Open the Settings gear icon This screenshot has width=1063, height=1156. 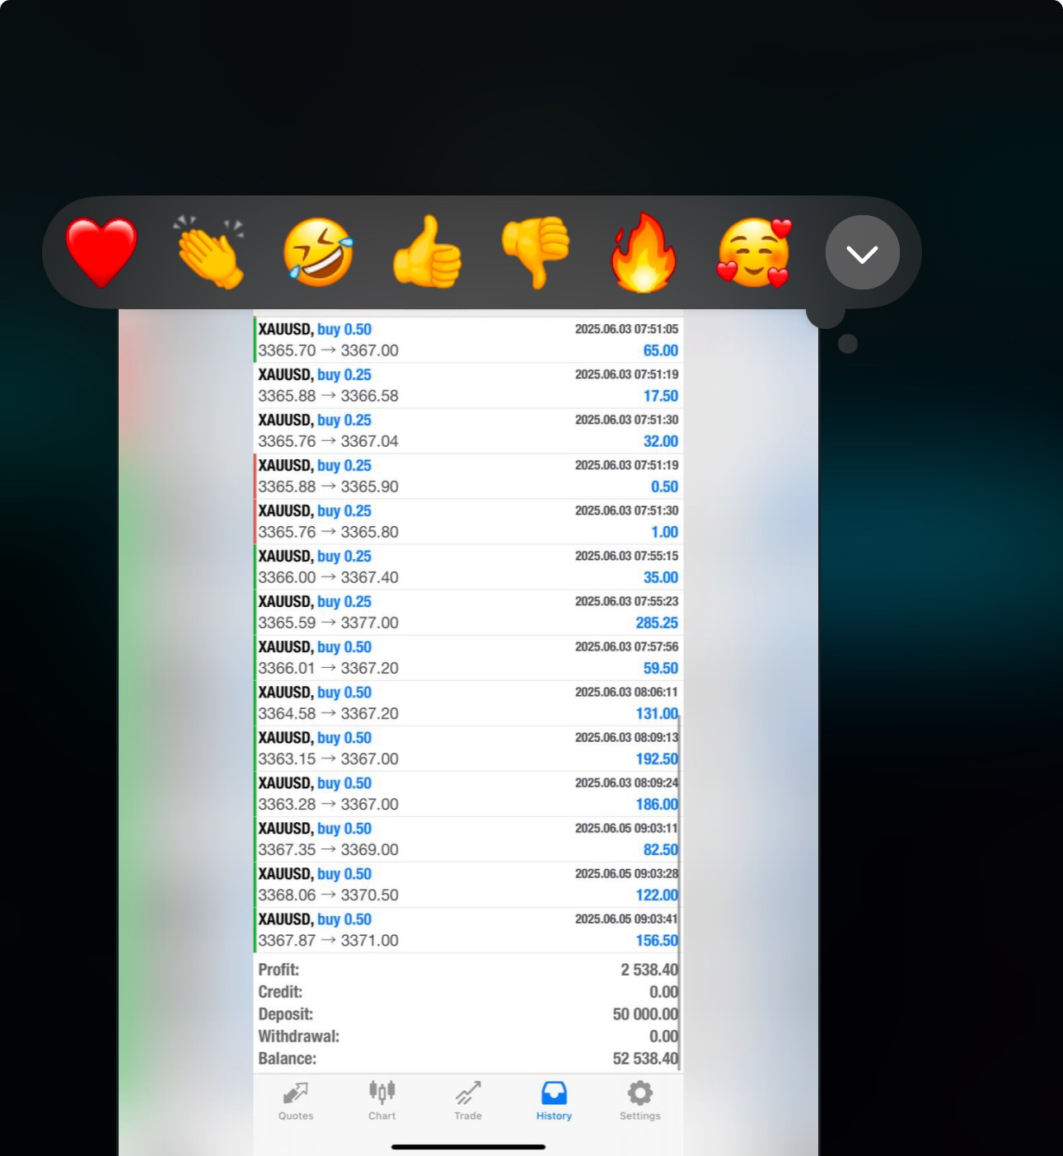(x=640, y=1093)
